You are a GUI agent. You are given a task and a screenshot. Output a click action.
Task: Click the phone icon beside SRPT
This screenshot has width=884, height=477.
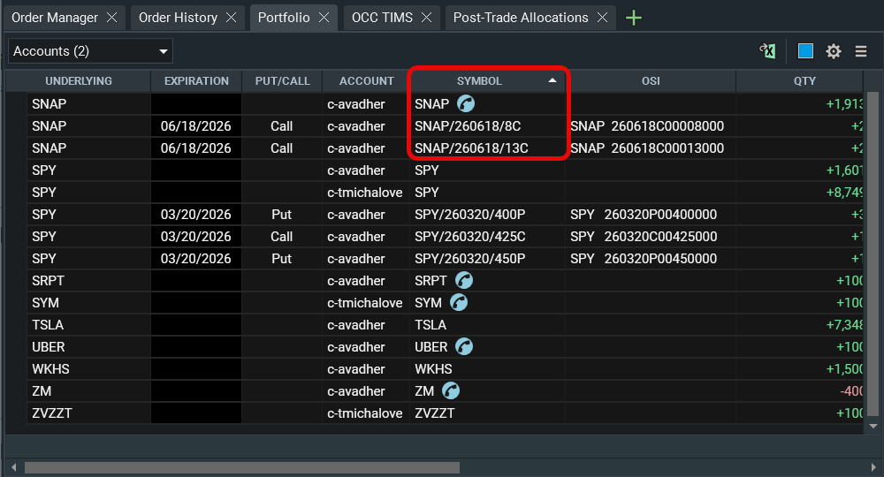[x=464, y=281]
